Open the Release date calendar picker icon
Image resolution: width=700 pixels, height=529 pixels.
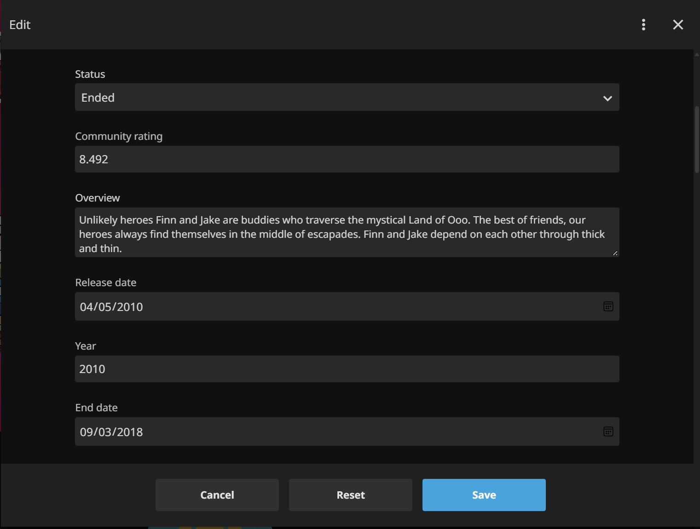(608, 307)
